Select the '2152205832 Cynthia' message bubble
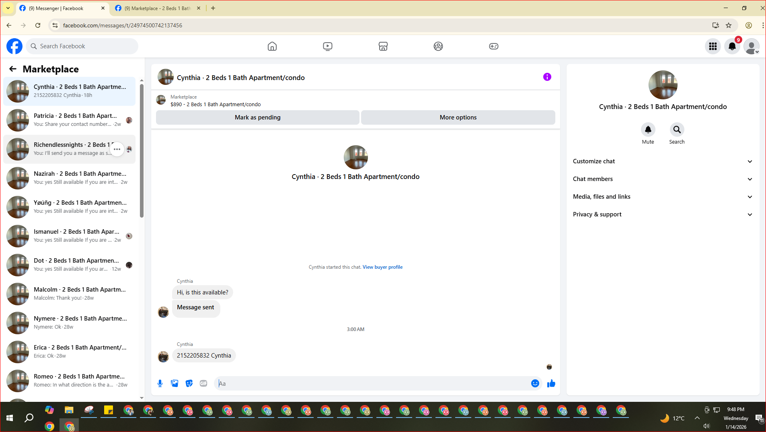Screen dimensions: 766x432 (x=204, y=356)
